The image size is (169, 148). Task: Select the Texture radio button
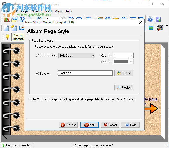(37, 74)
